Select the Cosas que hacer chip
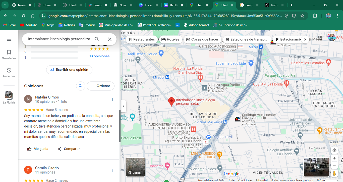343x182 pixels. 202,39
